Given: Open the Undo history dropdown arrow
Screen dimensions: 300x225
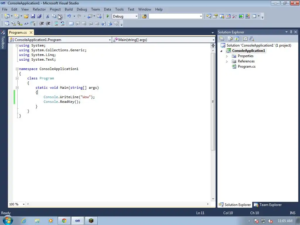Looking at the screenshot, I should 74,16.
